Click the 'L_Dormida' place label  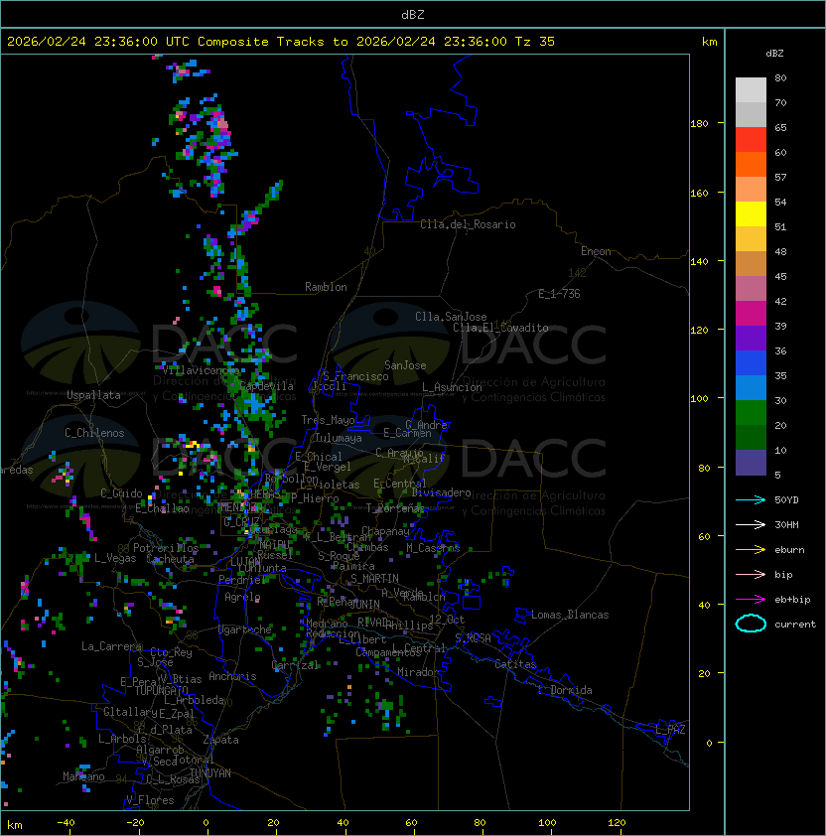point(565,690)
